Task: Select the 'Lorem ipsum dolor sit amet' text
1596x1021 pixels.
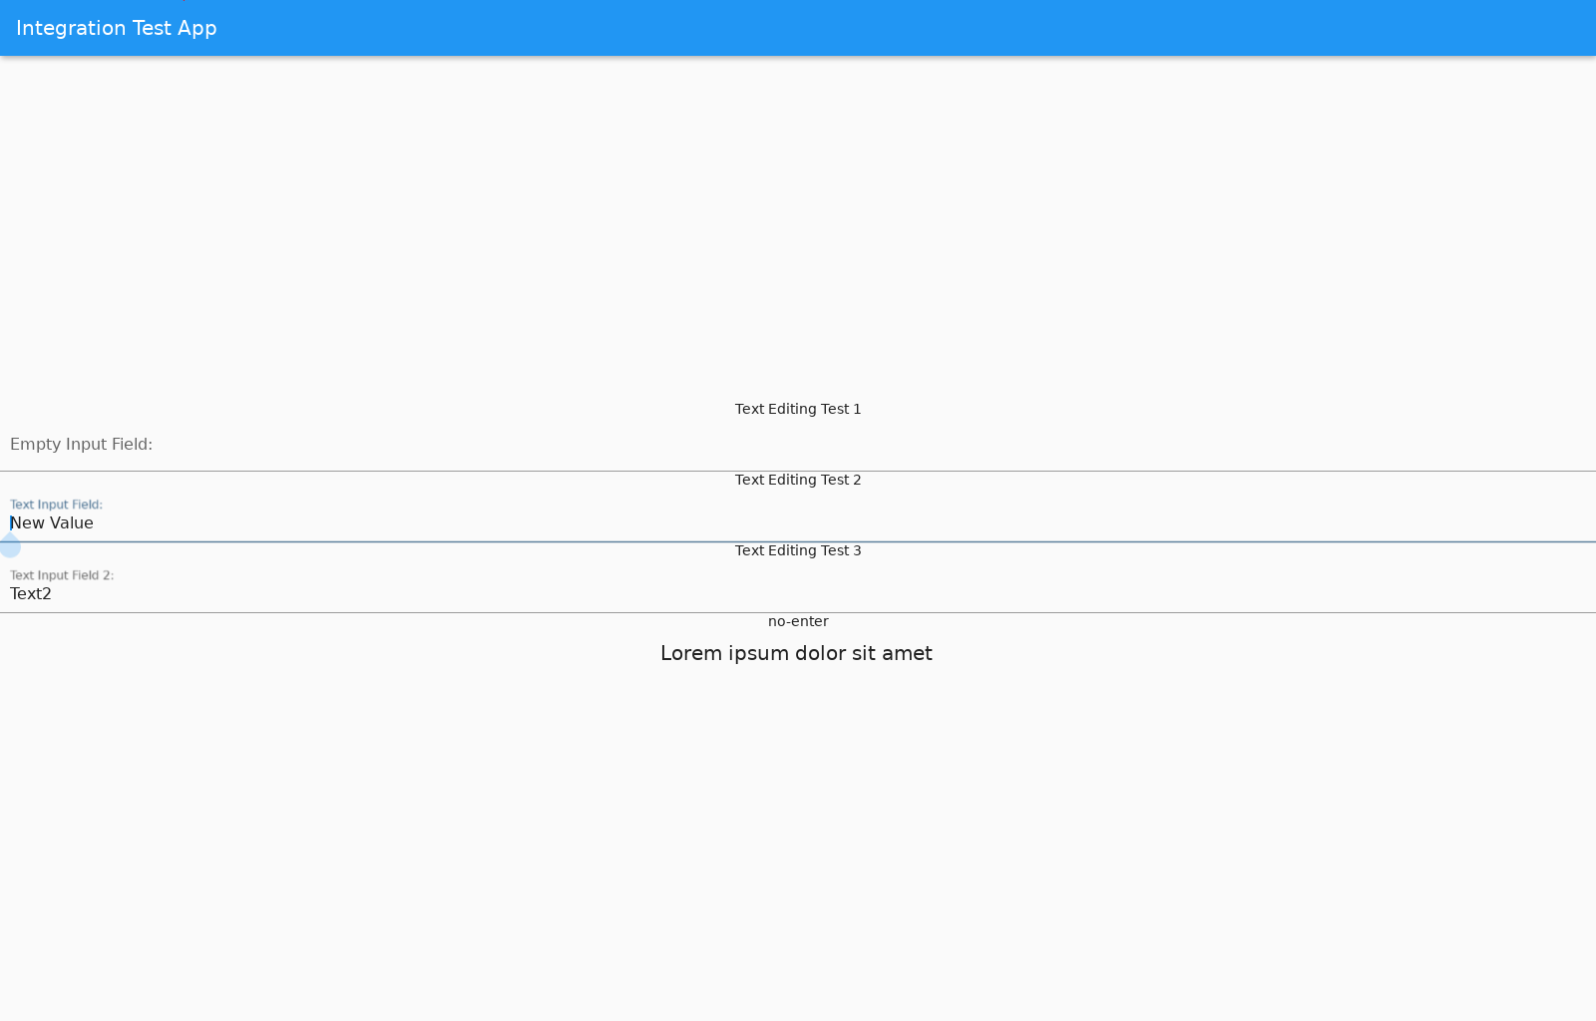Action: pyautogui.click(x=796, y=653)
